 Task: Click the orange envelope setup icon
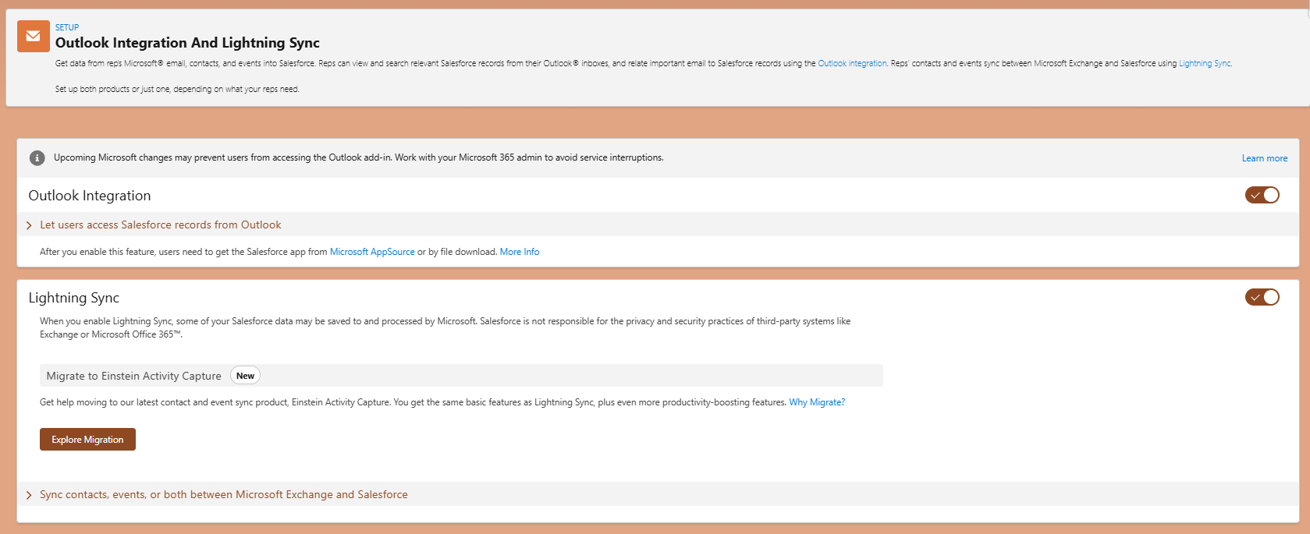click(x=34, y=37)
